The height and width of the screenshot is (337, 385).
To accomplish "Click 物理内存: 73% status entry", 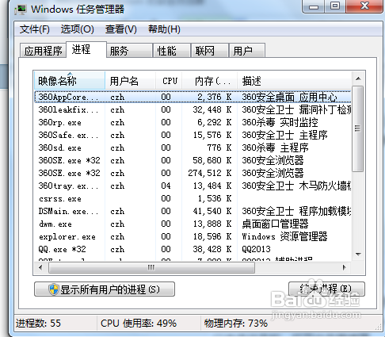I will (235, 323).
